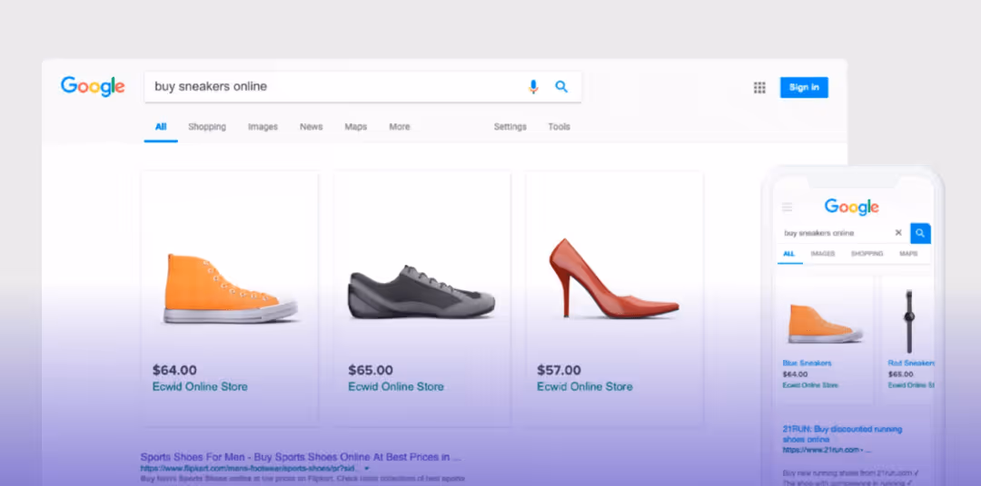This screenshot has width=981, height=486.
Task: Open the Red Sneakers link on phone
Action: tap(911, 363)
